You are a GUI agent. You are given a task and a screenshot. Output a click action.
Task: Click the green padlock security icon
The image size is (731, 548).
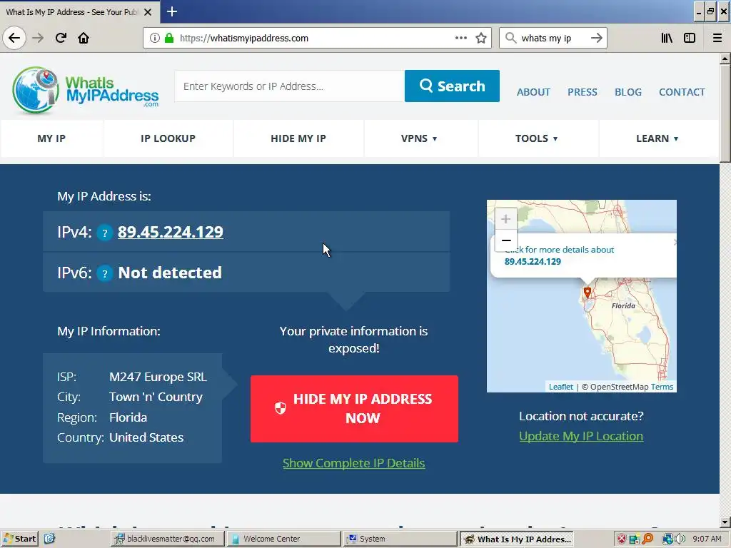coord(169,38)
